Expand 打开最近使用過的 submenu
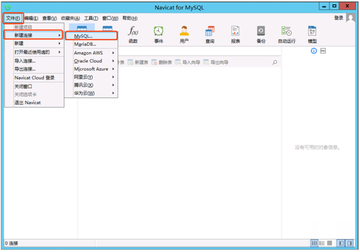Viewport: 360px width, 252px height. point(34,52)
